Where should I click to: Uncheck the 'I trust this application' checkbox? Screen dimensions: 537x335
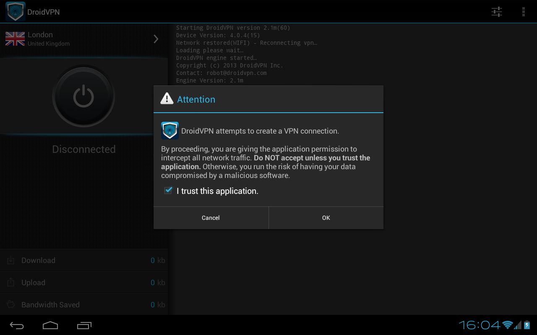[168, 191]
